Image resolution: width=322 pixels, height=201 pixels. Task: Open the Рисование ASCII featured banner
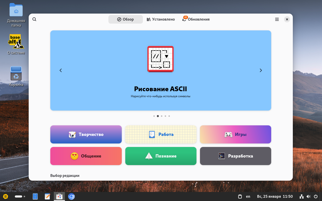[161, 70]
